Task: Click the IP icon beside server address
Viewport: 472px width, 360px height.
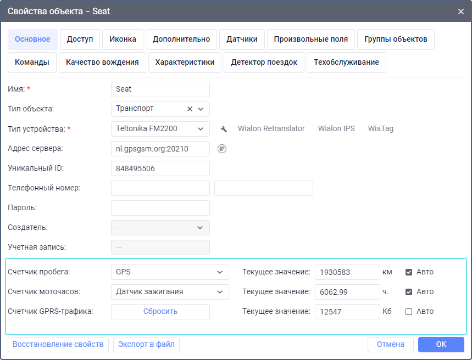Action: 222,149
